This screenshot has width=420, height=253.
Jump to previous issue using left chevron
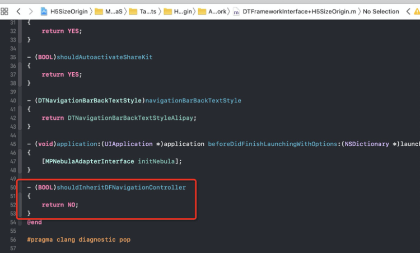[x=408, y=12]
